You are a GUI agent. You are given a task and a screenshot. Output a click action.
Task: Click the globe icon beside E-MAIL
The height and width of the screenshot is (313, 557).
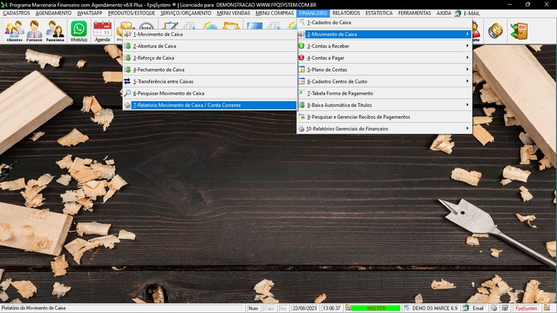(x=457, y=13)
